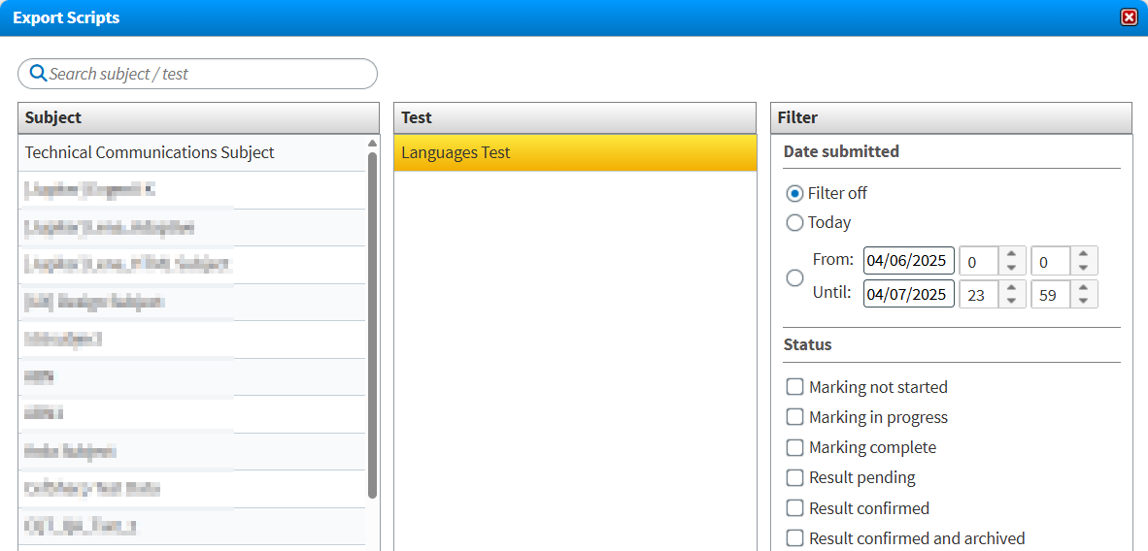Click the magnifying glass search icon

click(38, 74)
